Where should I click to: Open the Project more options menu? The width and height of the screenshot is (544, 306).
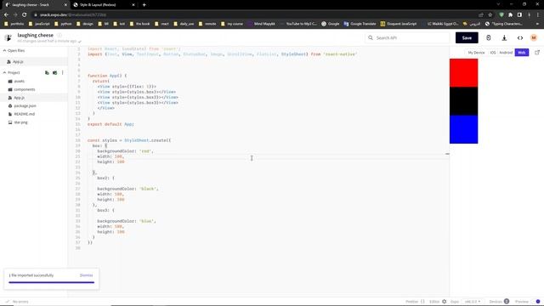click(62, 72)
